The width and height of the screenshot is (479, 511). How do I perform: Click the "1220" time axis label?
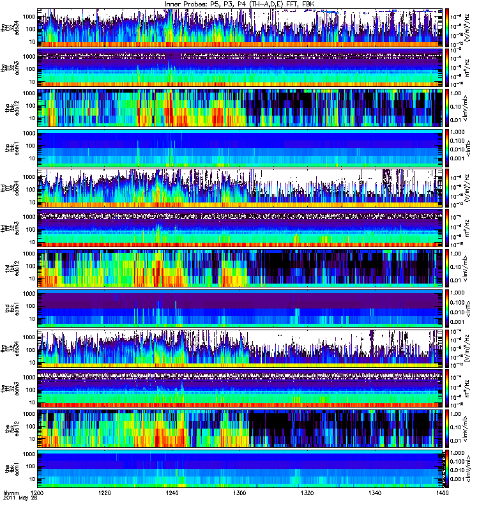[105, 492]
